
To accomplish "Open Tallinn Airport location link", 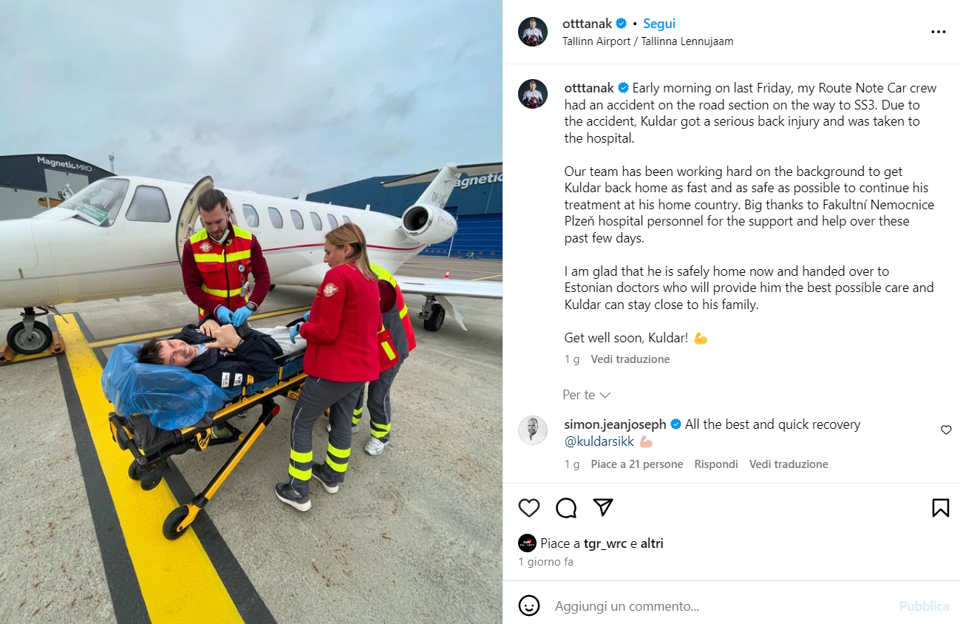I will click(648, 41).
